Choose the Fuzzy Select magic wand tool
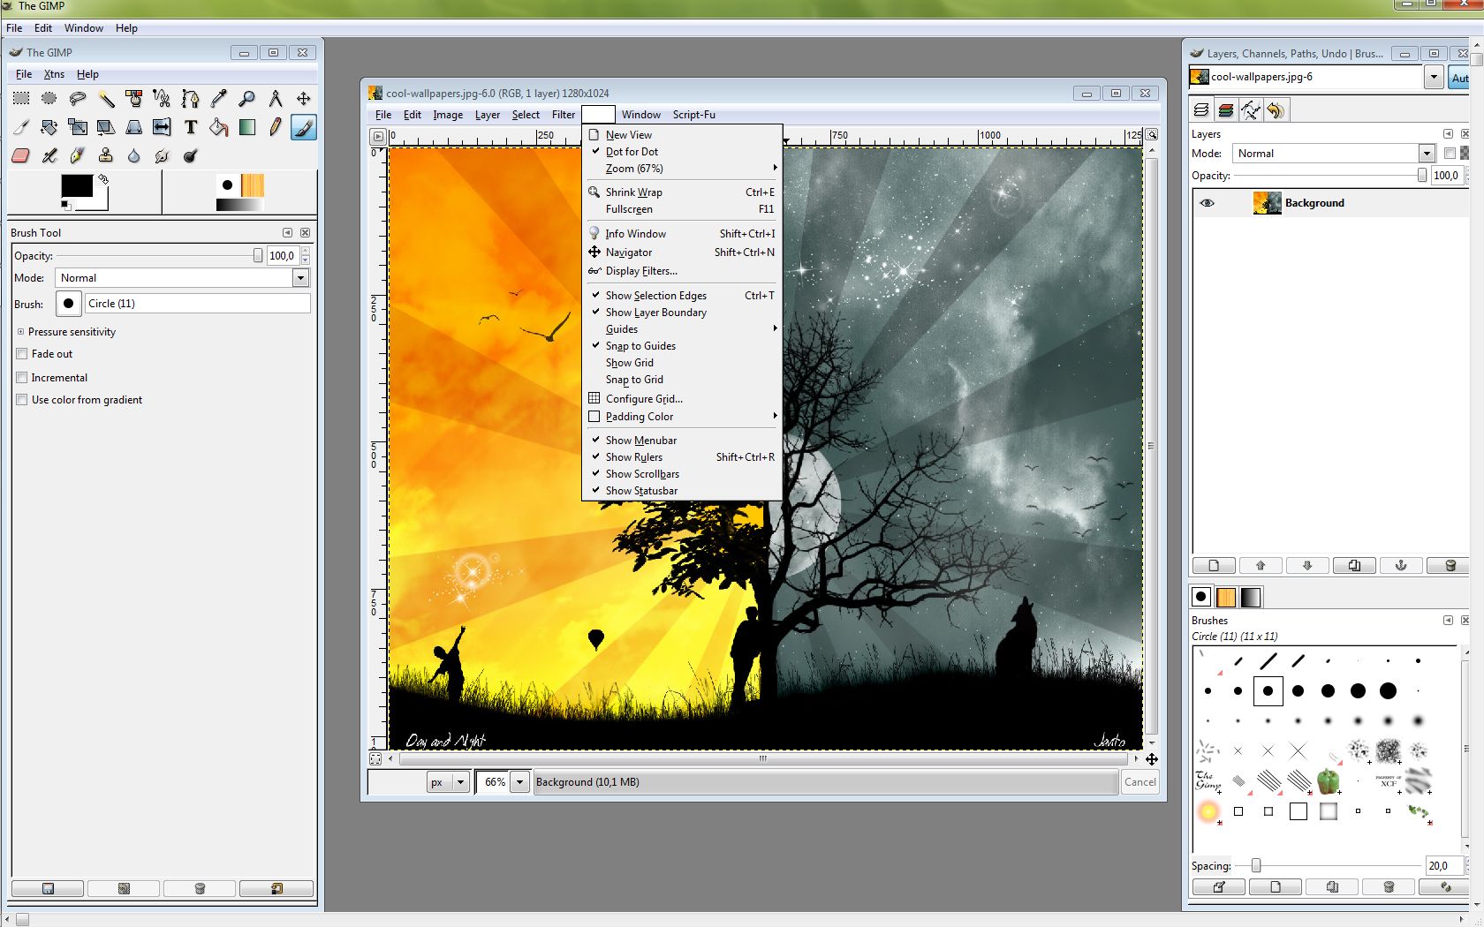 click(106, 98)
